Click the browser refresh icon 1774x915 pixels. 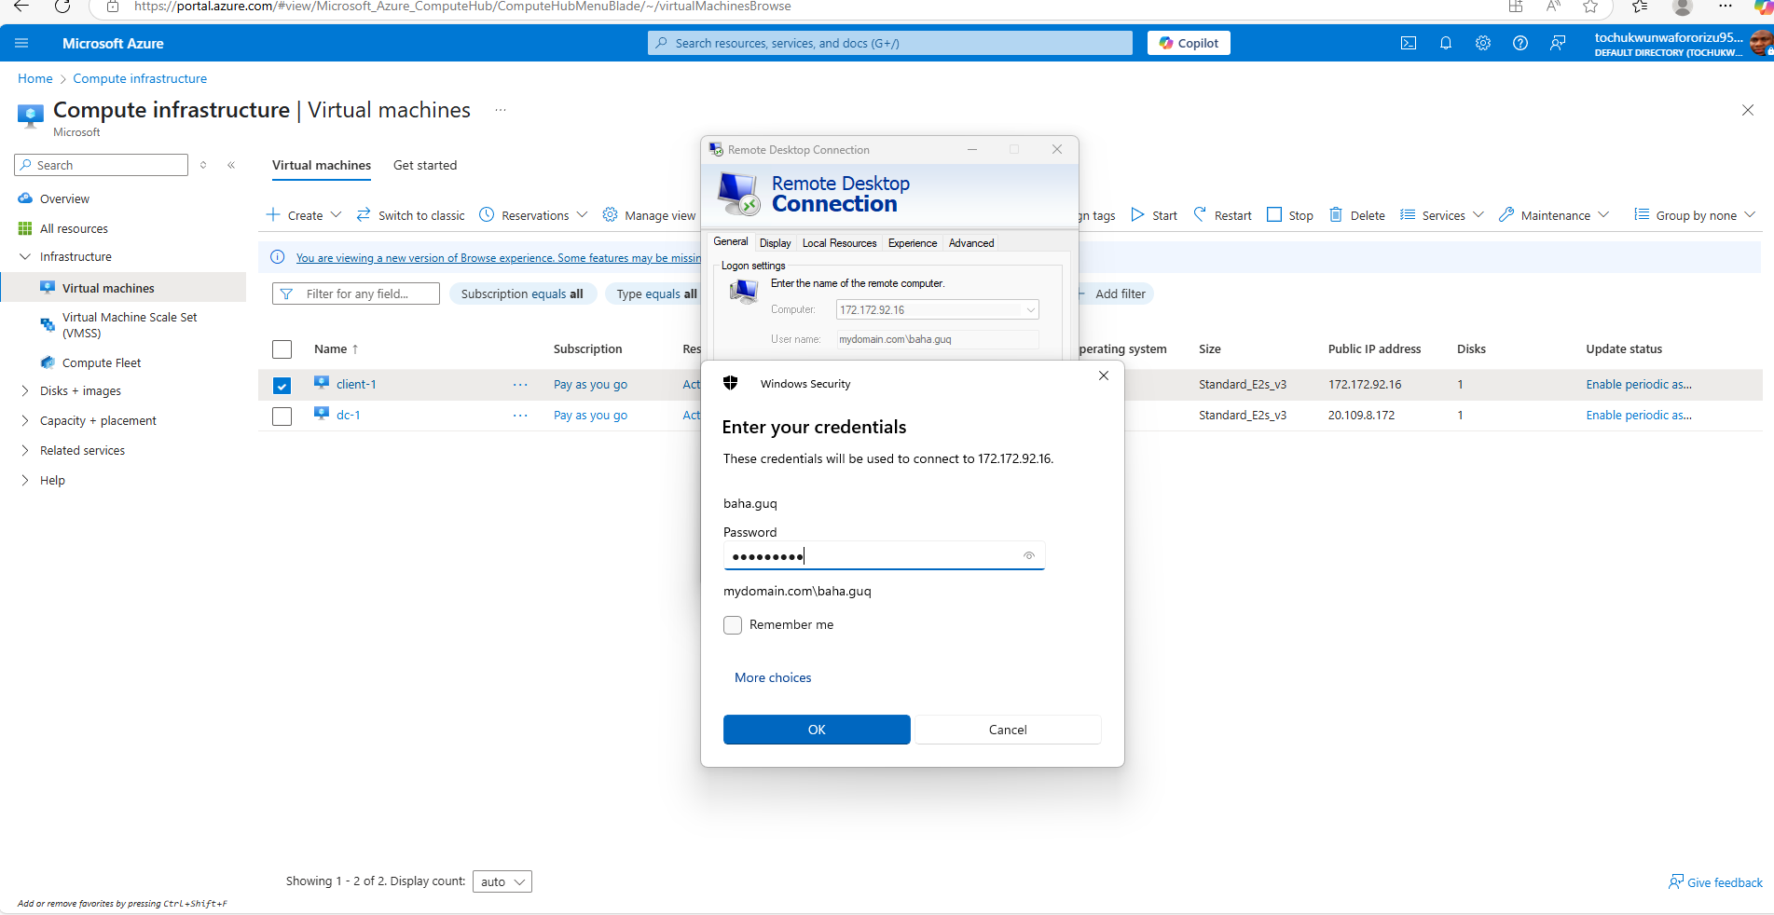(x=62, y=7)
